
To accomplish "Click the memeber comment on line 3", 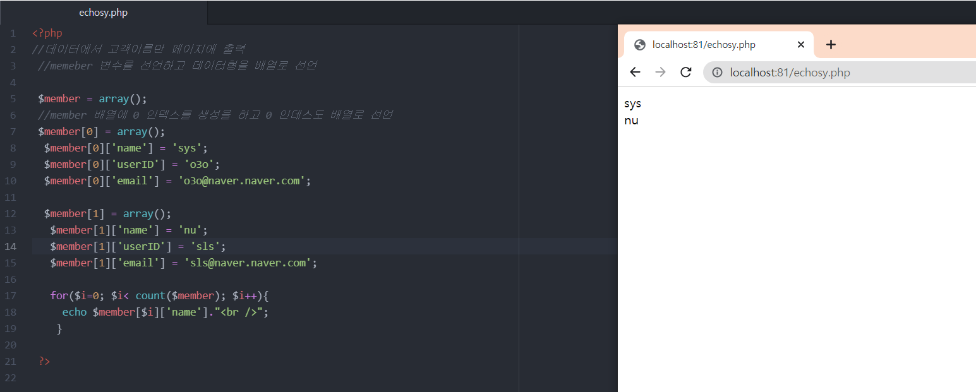I will pyautogui.click(x=178, y=66).
